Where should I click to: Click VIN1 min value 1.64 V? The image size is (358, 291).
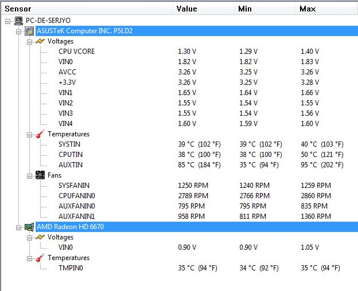click(x=248, y=93)
